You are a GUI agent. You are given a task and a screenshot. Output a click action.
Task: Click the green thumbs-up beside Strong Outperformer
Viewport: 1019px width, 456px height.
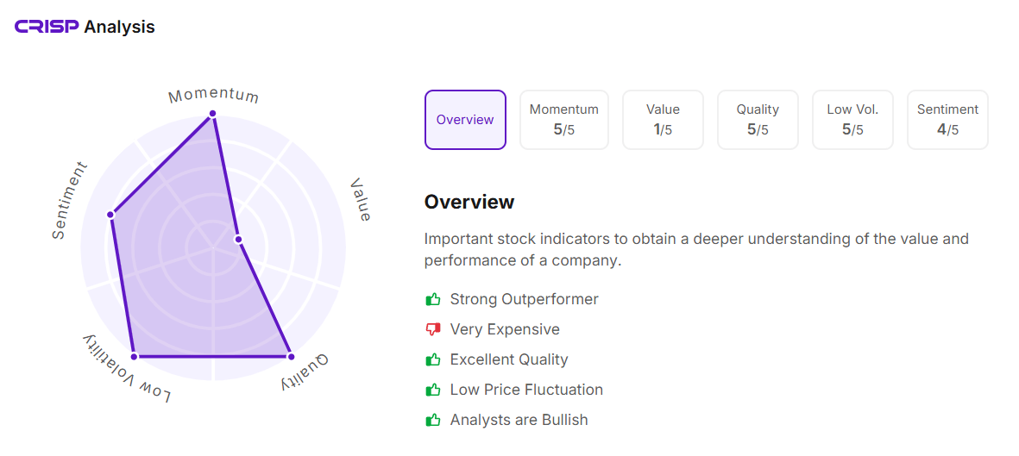tap(433, 300)
